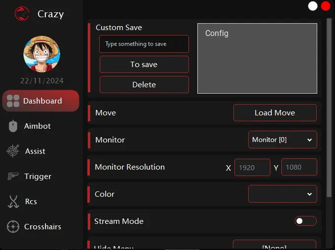Screen dimensions: 335x250
Task: Click the Y resolution 1080 field
Action: pyautogui.click(x=299, y=167)
